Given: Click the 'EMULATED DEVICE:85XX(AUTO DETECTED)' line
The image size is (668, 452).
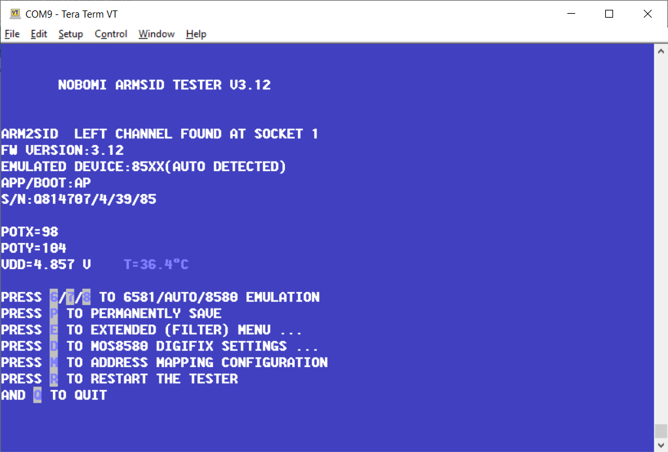Looking at the screenshot, I should tap(144, 167).
